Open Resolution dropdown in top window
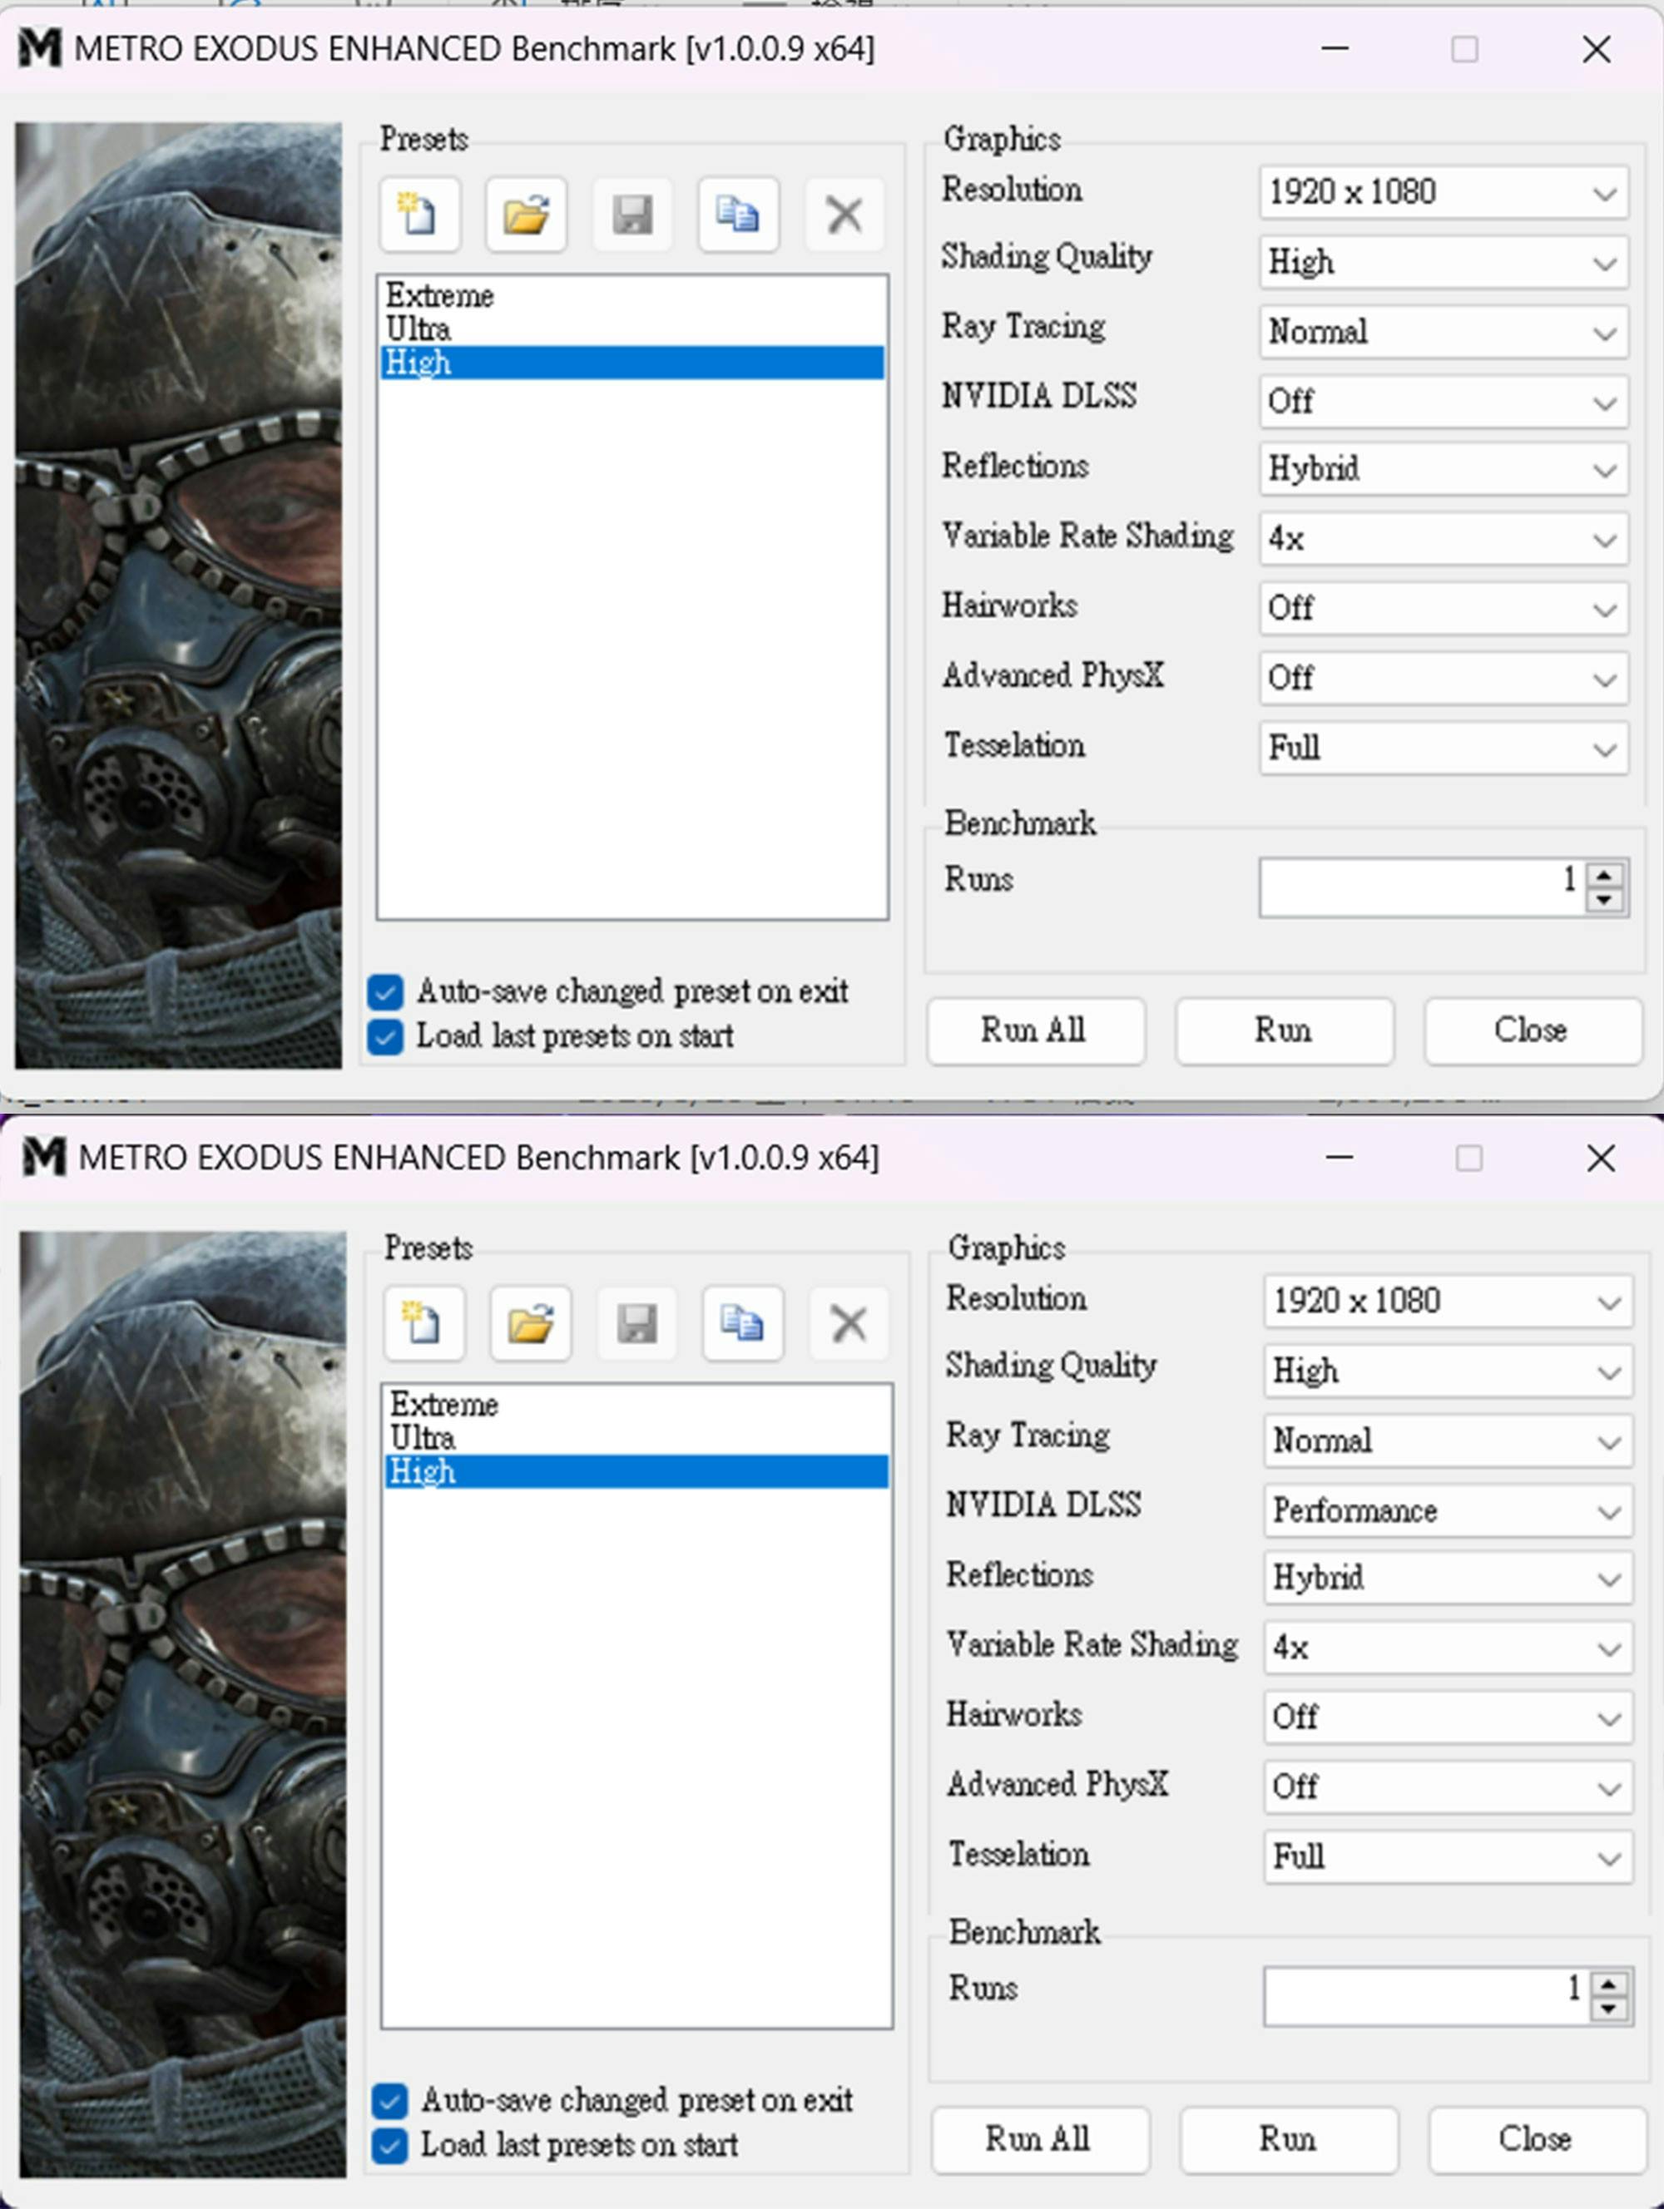 (x=1444, y=192)
